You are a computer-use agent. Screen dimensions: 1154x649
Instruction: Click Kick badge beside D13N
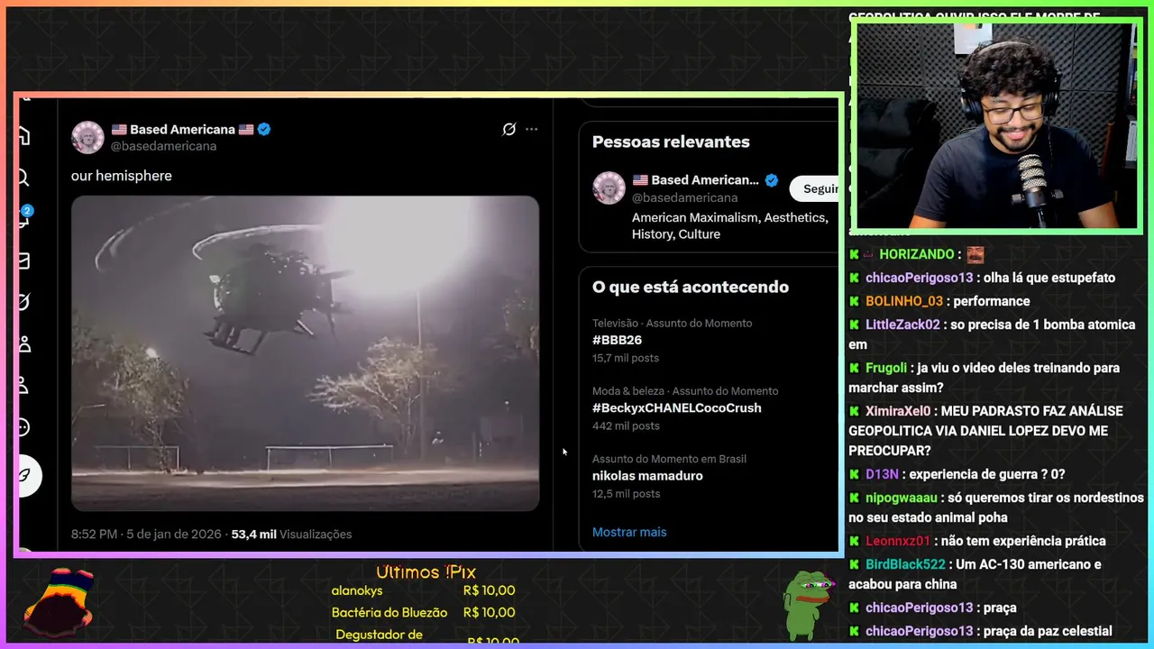coord(854,474)
